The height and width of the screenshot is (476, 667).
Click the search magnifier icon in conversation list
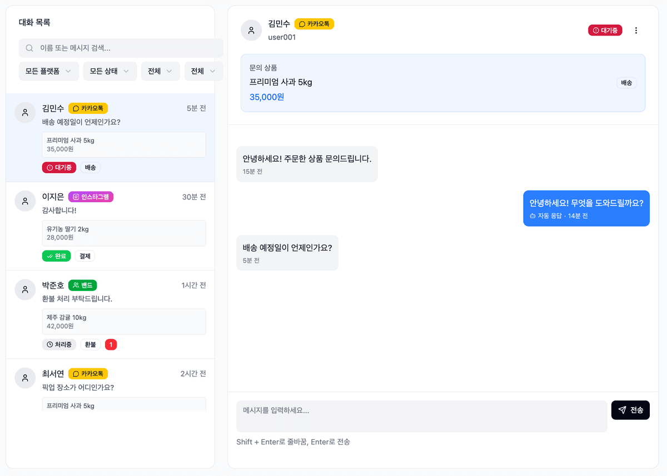point(29,48)
